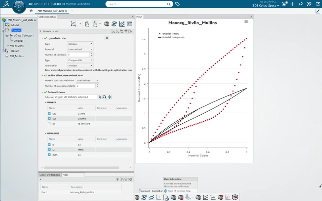Click the 3DEXPERIENCE compass button
The width and height of the screenshot is (322, 201).
click(19, 7)
